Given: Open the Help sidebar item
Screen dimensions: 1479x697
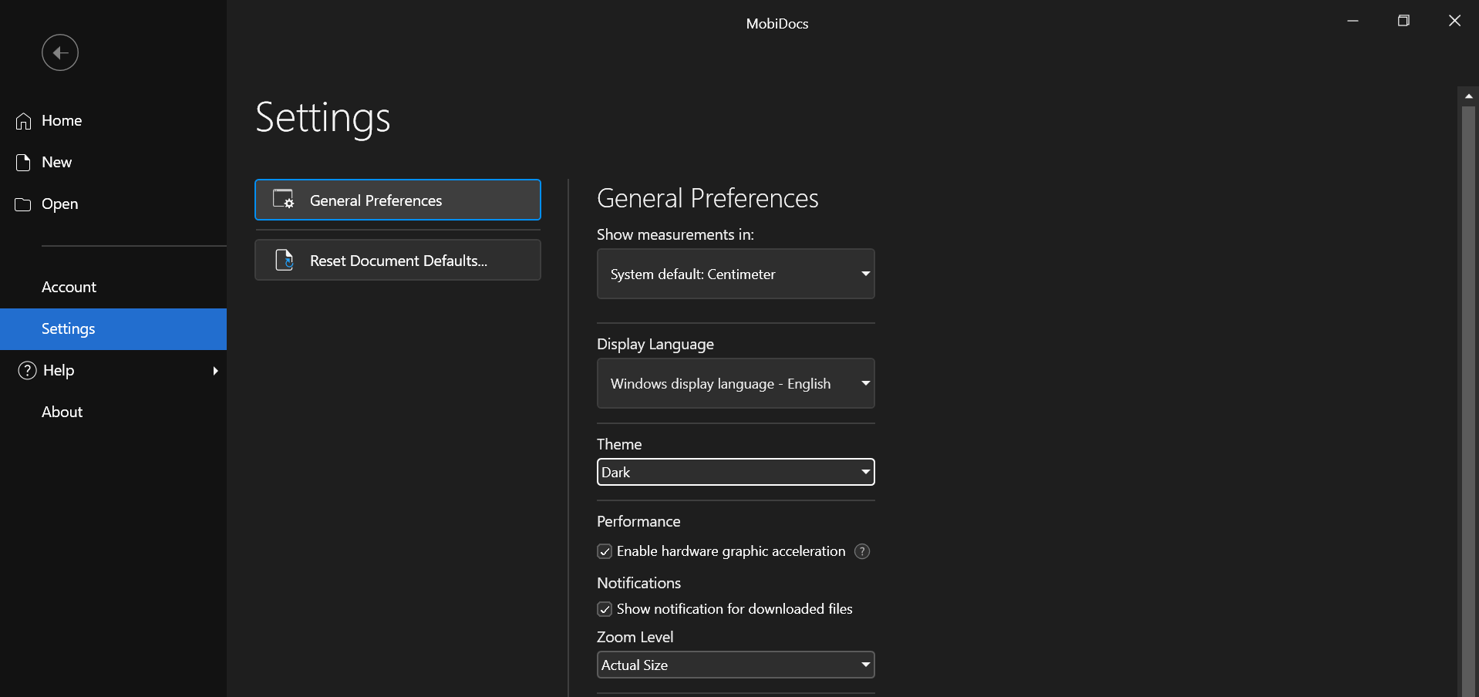Looking at the screenshot, I should (x=113, y=371).
